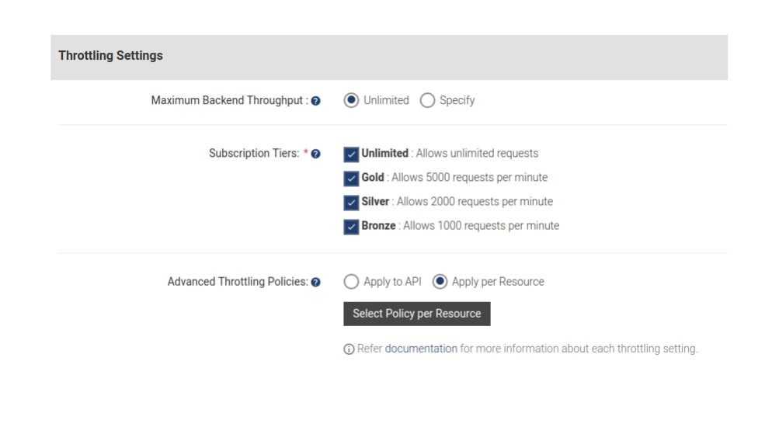Click help icon beside Maximum Backend Throughput
The image size is (779, 434).
tap(315, 101)
